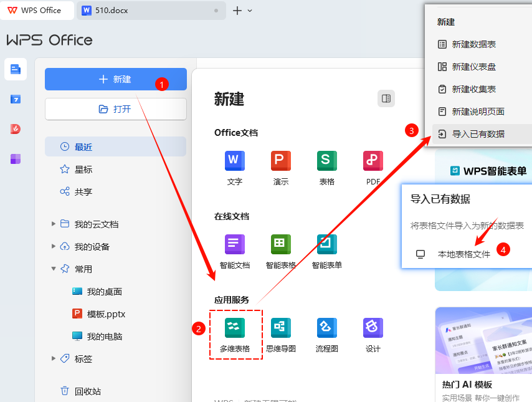Screen dimensions: 532x402
Task: Open 我的桌面 shortcut
Action: pyautogui.click(x=97, y=291)
